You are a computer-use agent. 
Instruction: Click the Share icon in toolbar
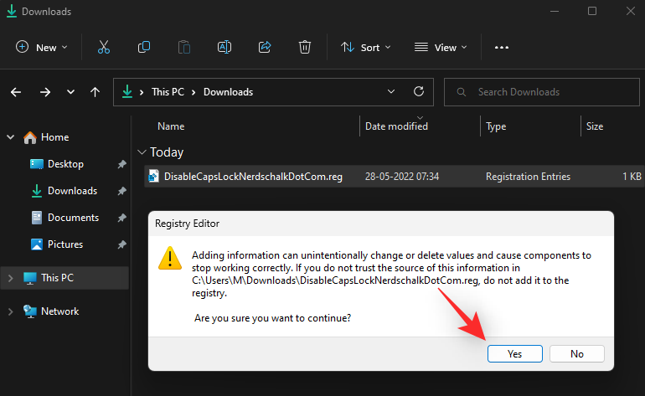265,47
